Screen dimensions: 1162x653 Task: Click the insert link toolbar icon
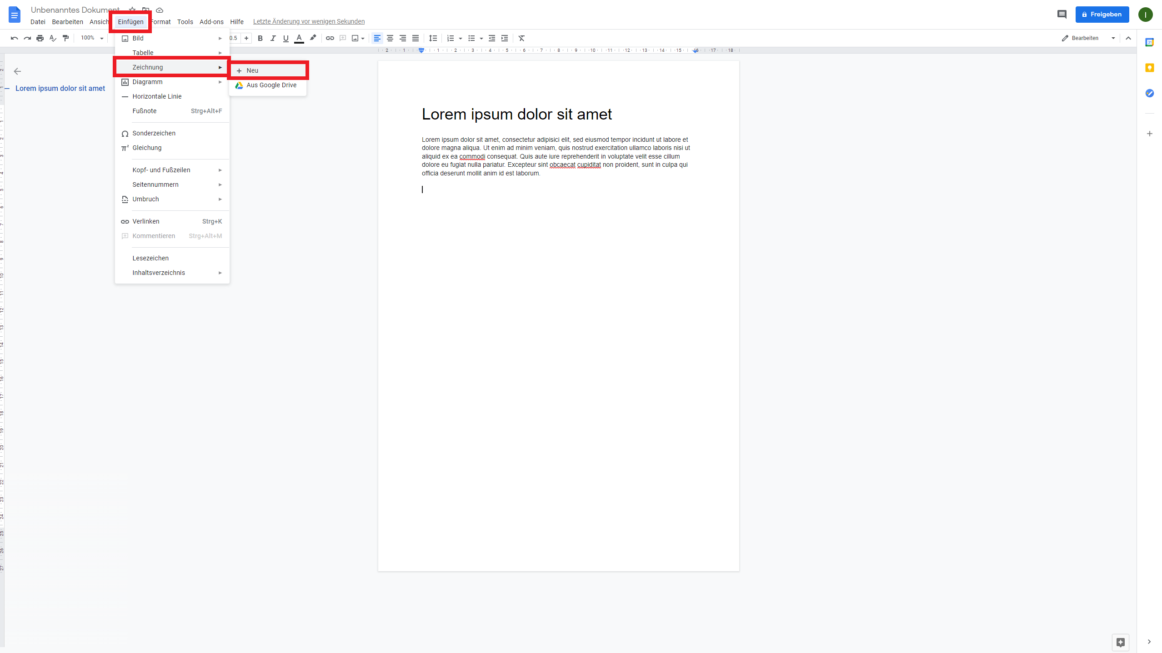click(330, 38)
